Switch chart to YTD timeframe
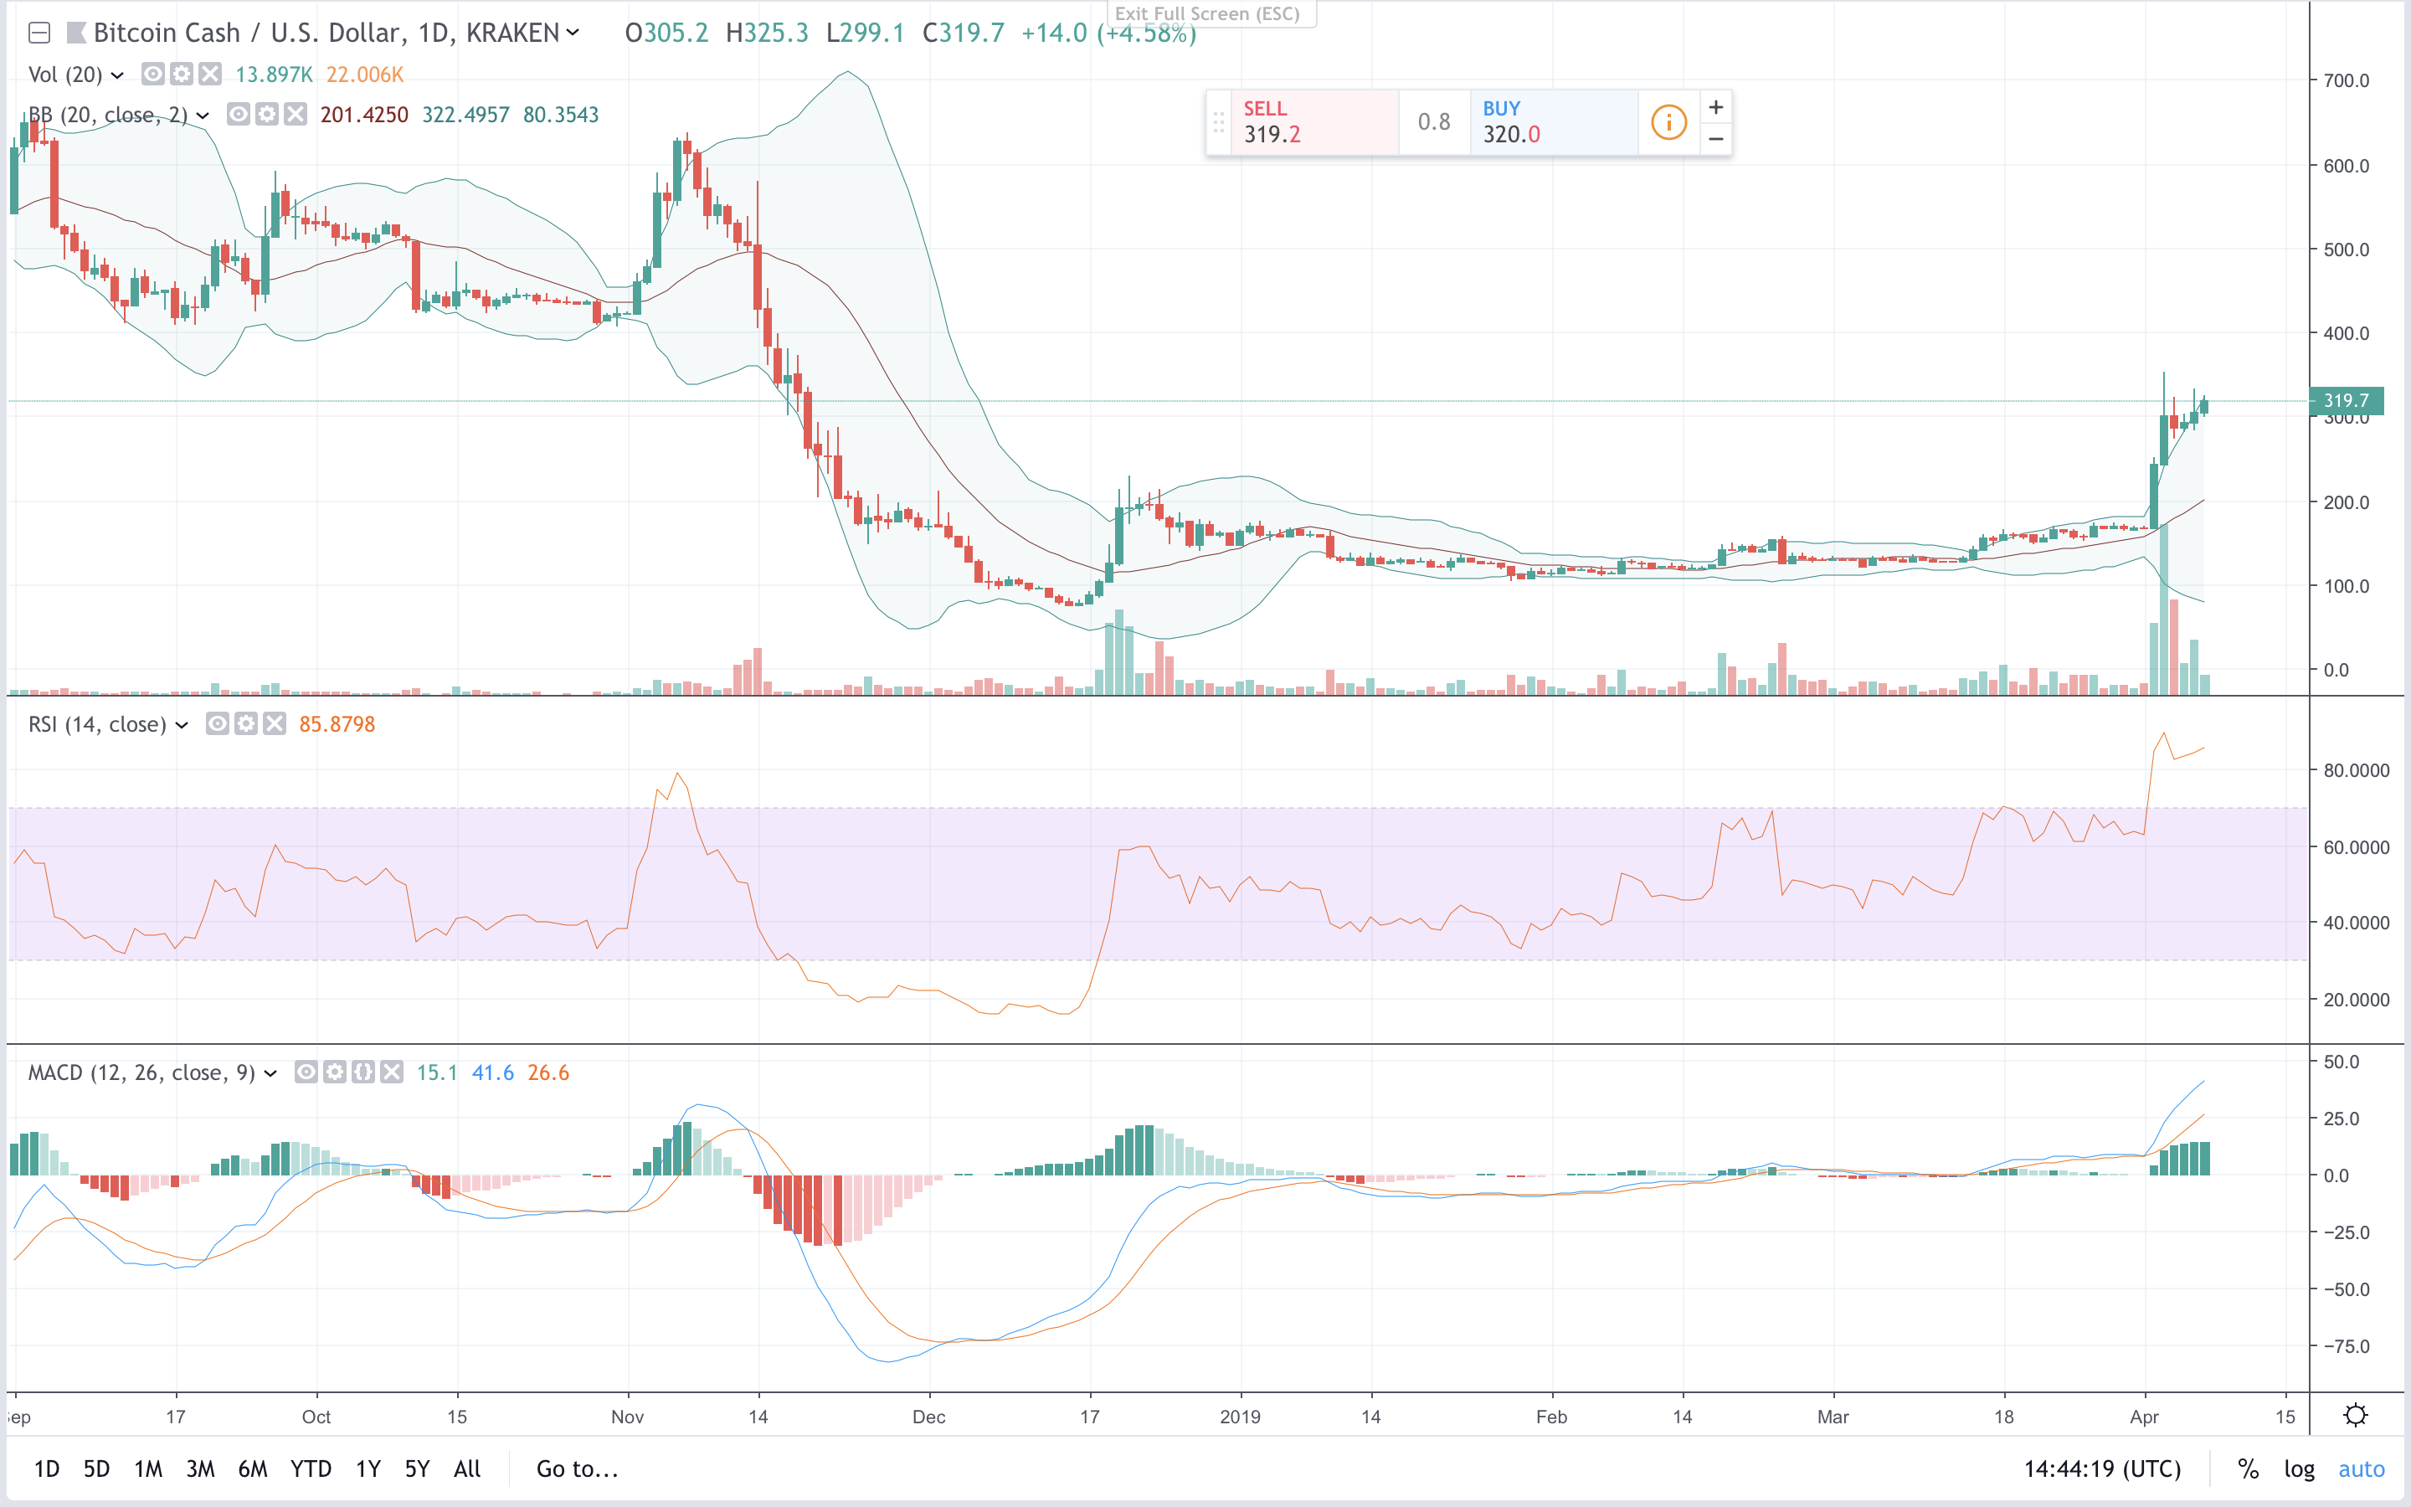2411x1507 pixels. click(x=311, y=1469)
